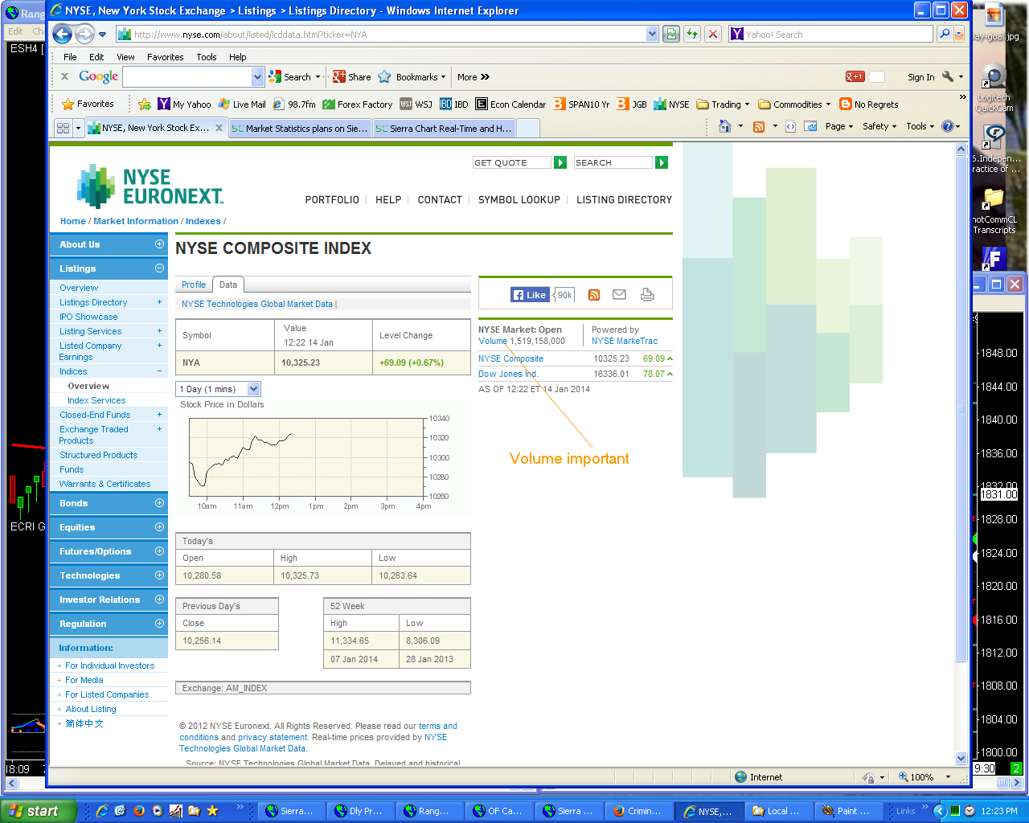Open the Forex Factory favorites link

tap(358, 104)
